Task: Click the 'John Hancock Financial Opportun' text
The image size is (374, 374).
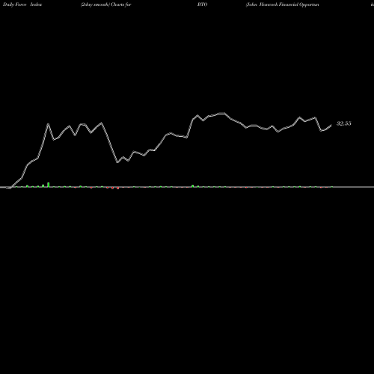Action: [x=282, y=4]
